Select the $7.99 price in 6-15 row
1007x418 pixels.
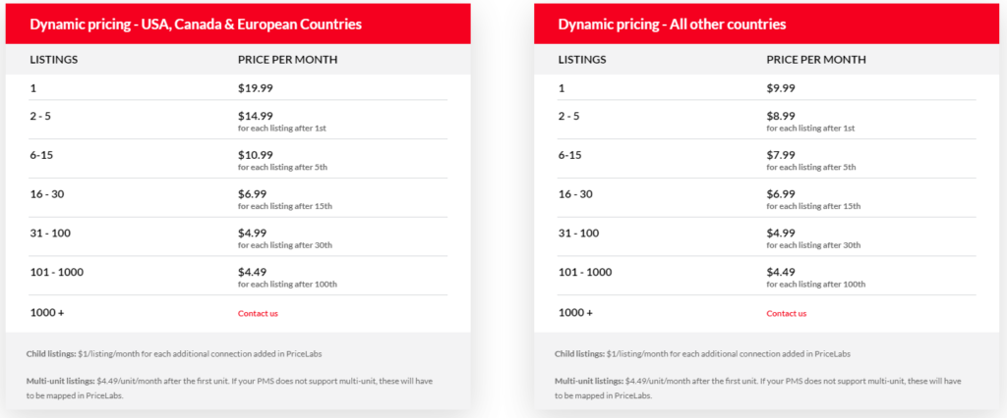point(780,154)
